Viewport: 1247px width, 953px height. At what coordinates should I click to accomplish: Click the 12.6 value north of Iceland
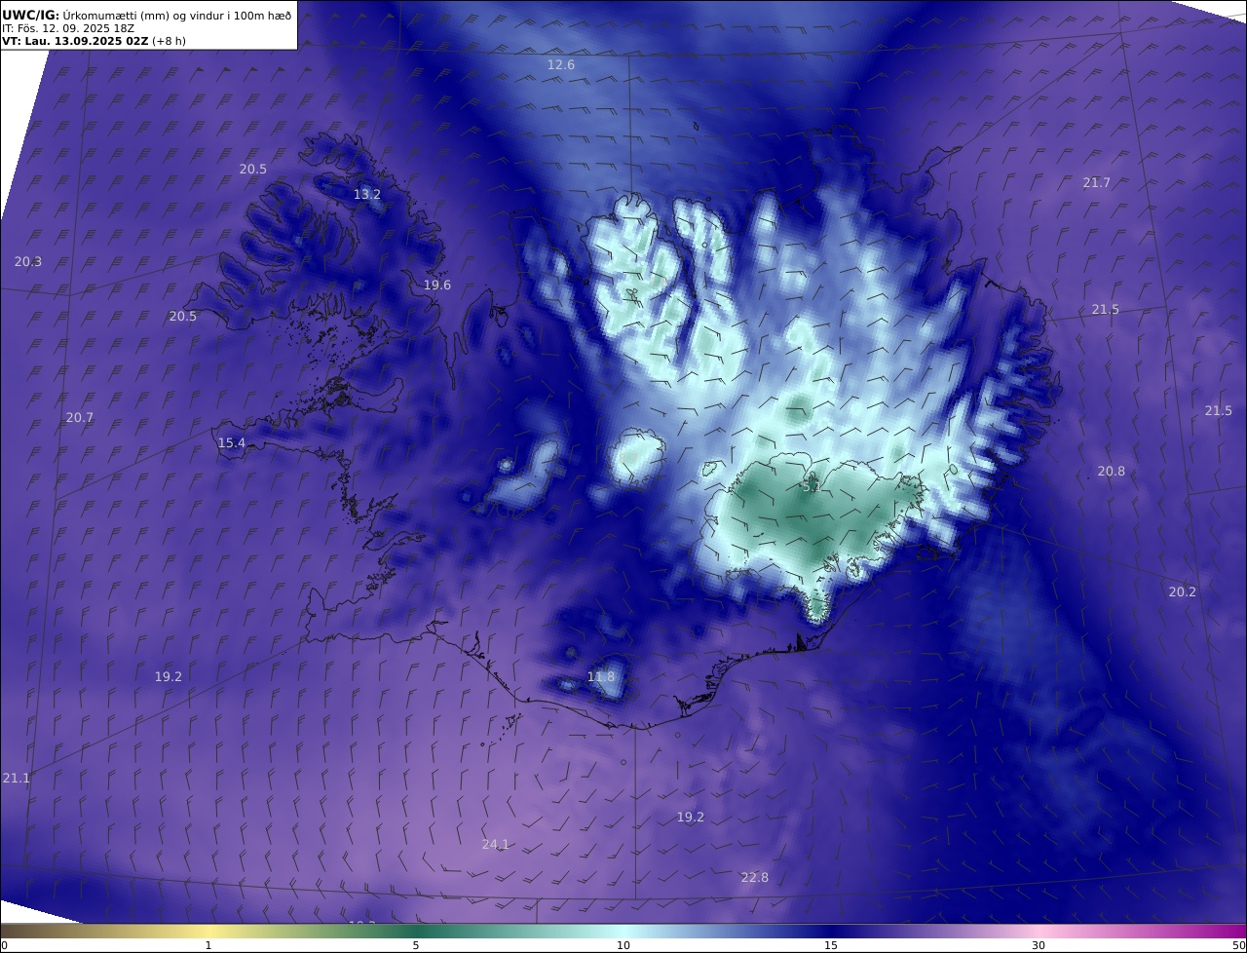[x=560, y=65]
